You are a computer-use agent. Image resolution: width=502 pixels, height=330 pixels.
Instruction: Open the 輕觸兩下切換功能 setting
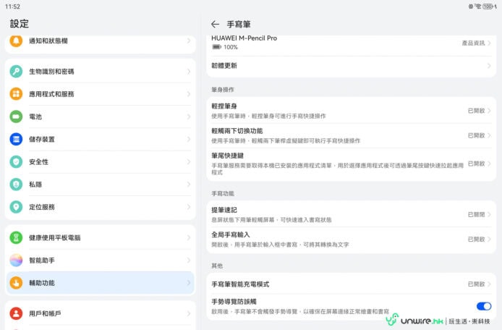click(352, 135)
